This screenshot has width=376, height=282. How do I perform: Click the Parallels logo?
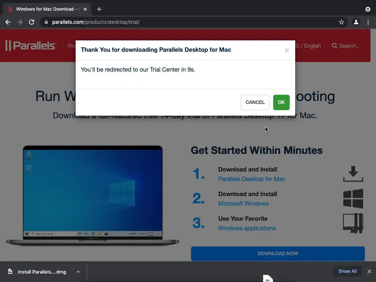pyautogui.click(x=31, y=46)
